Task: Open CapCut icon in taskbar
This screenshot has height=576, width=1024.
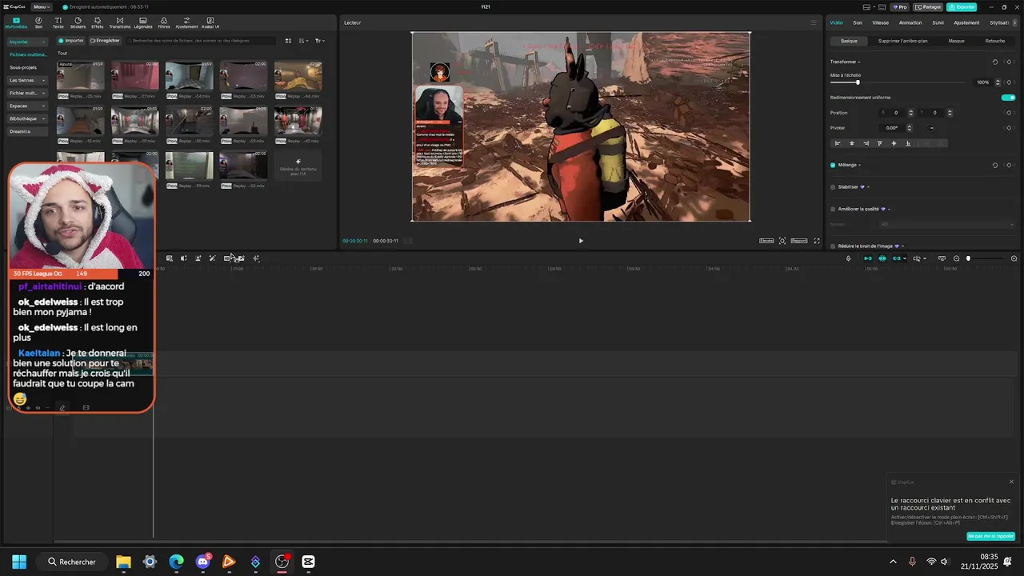Action: click(x=308, y=562)
